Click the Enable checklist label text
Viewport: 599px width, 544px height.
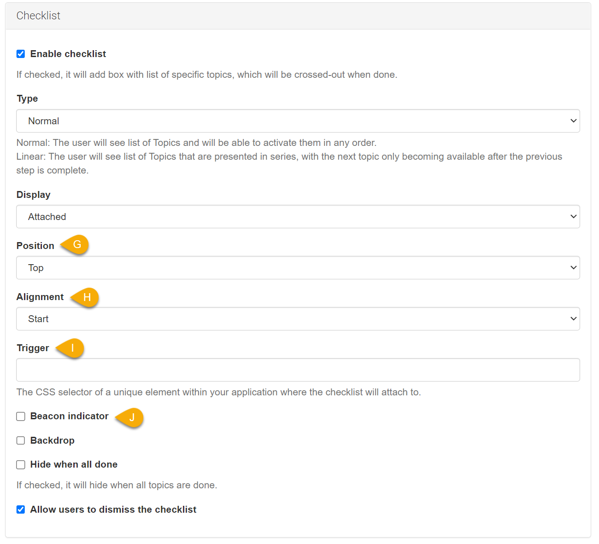[x=68, y=54]
